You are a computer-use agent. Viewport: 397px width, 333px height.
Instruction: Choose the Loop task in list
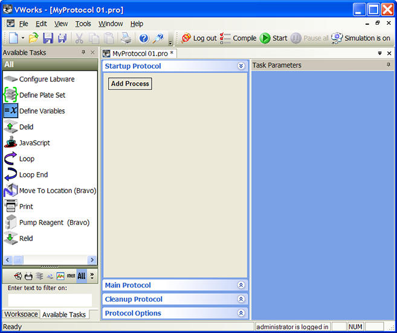click(27, 159)
